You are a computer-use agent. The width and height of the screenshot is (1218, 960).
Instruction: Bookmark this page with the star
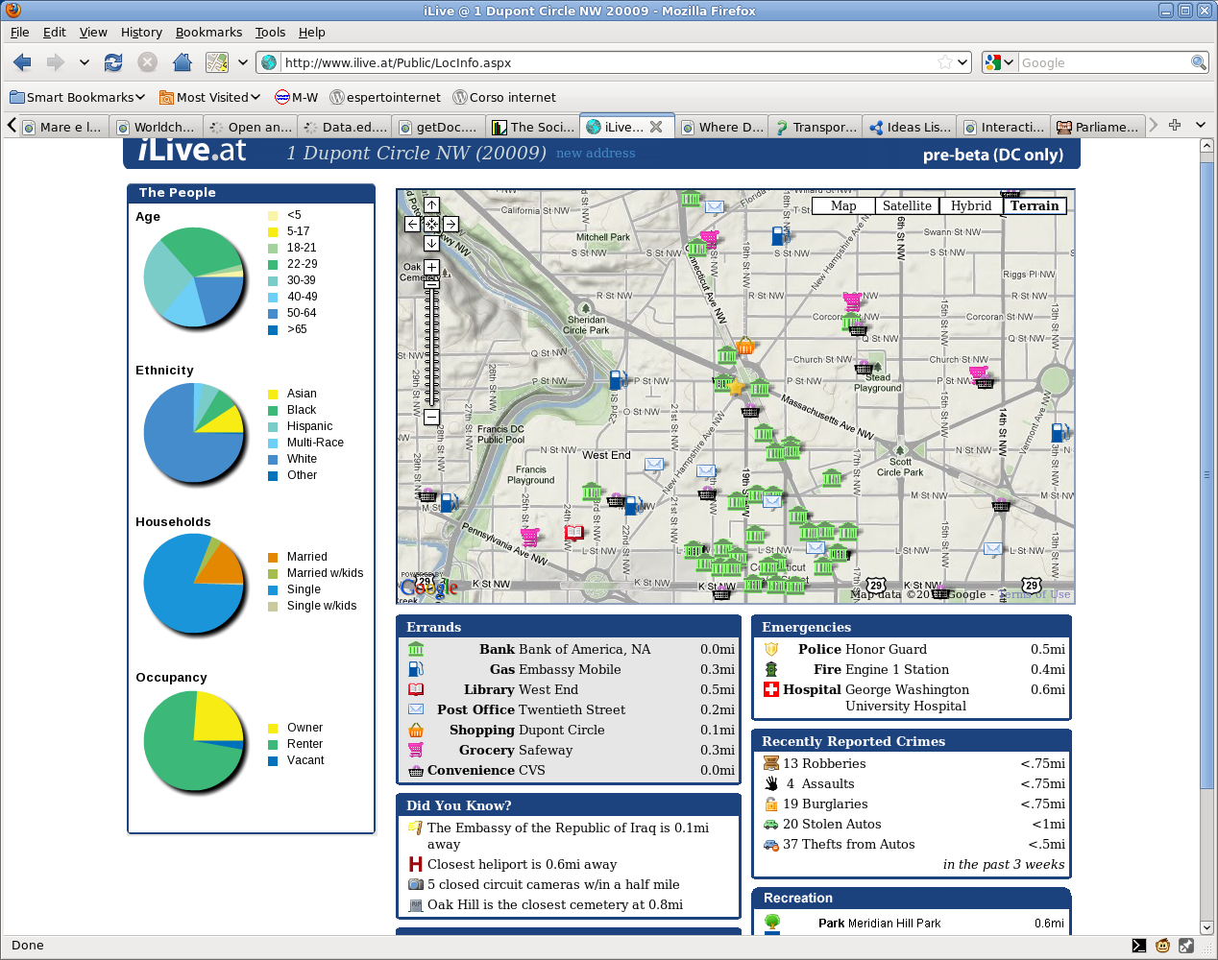tap(945, 62)
